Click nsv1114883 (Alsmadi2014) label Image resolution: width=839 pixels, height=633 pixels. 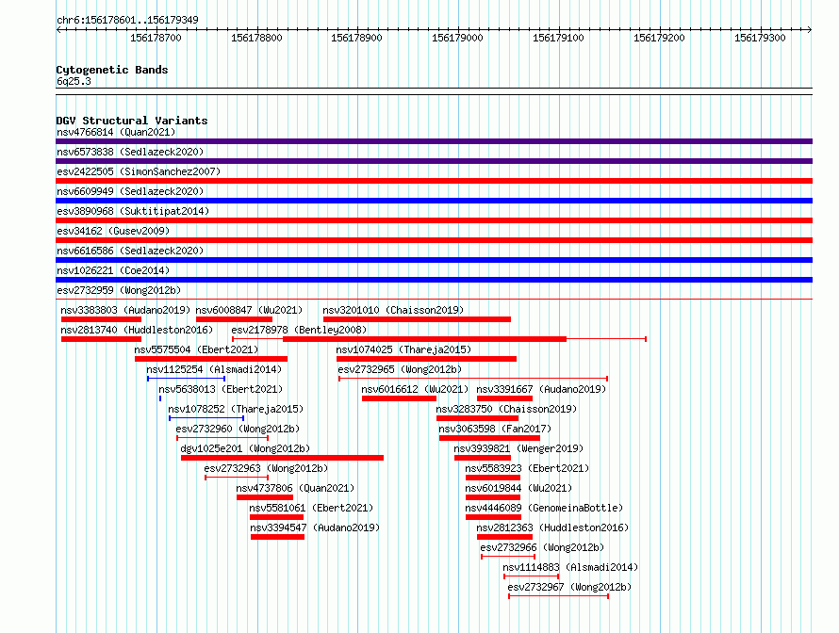pos(570,567)
